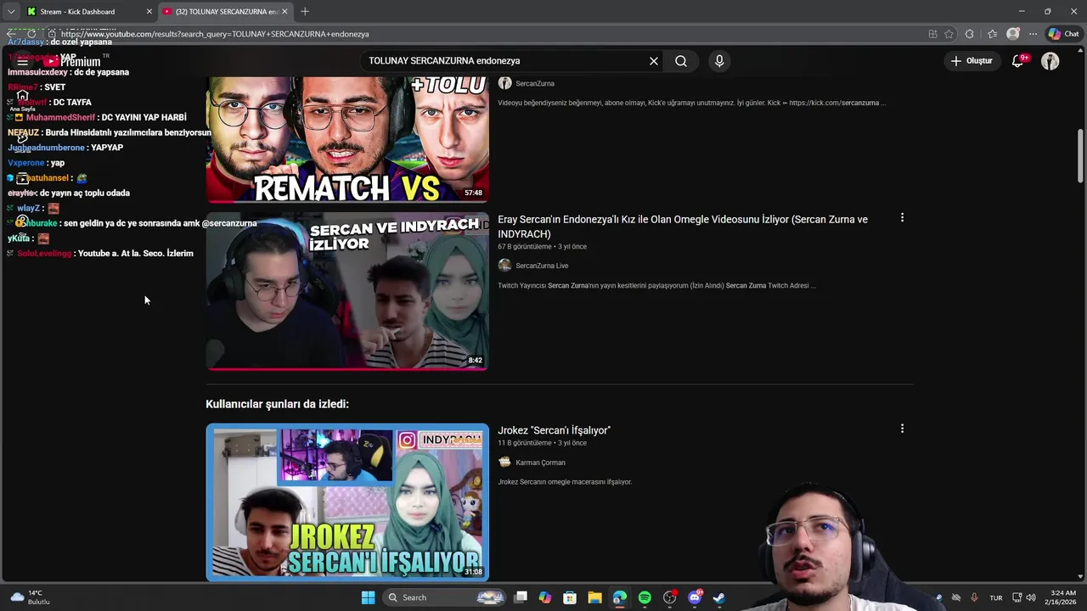Image resolution: width=1087 pixels, height=611 pixels.
Task: Open a new browser tab
Action: coord(305,12)
